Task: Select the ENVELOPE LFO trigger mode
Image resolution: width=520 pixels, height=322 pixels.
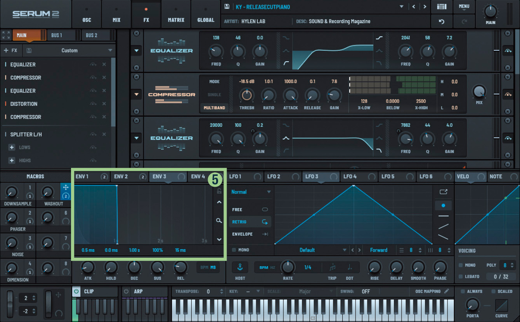Action: tap(250, 234)
